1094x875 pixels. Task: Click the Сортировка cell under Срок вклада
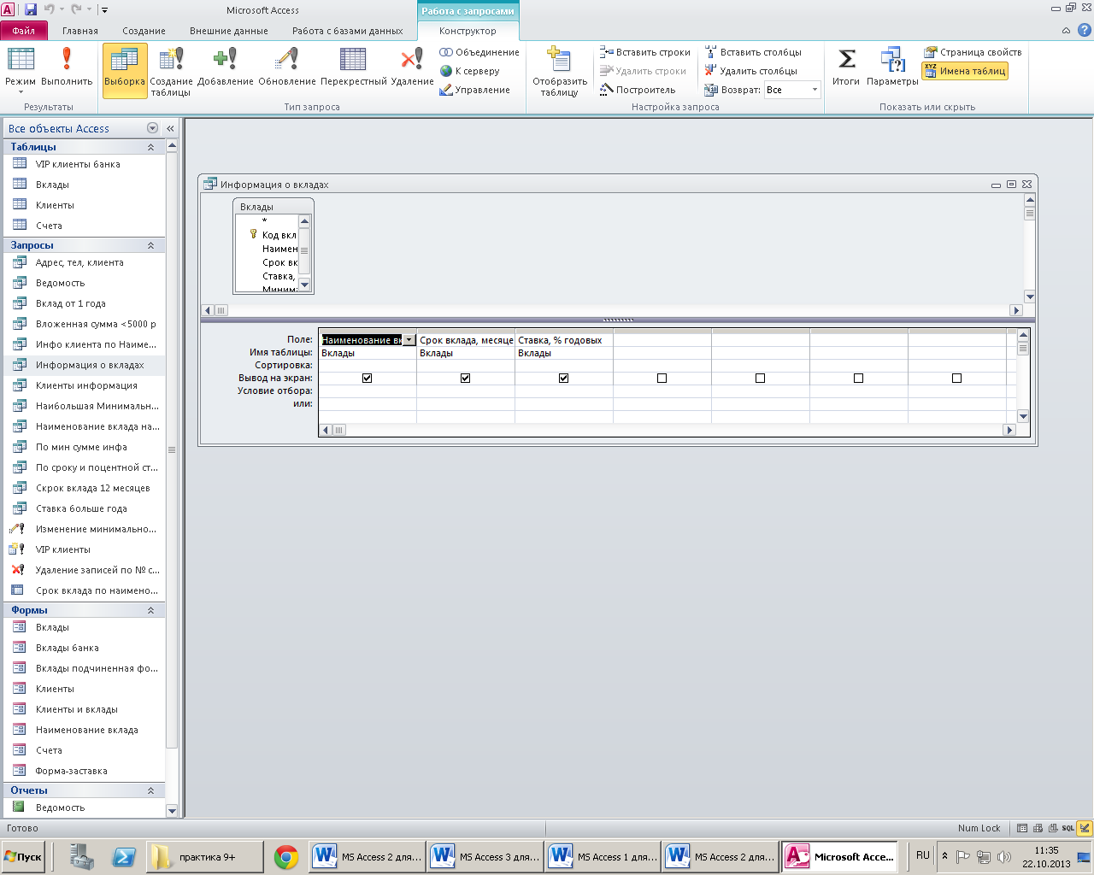(x=466, y=365)
